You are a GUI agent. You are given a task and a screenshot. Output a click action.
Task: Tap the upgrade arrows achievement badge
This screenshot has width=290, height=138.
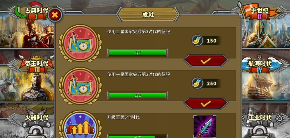80,125
